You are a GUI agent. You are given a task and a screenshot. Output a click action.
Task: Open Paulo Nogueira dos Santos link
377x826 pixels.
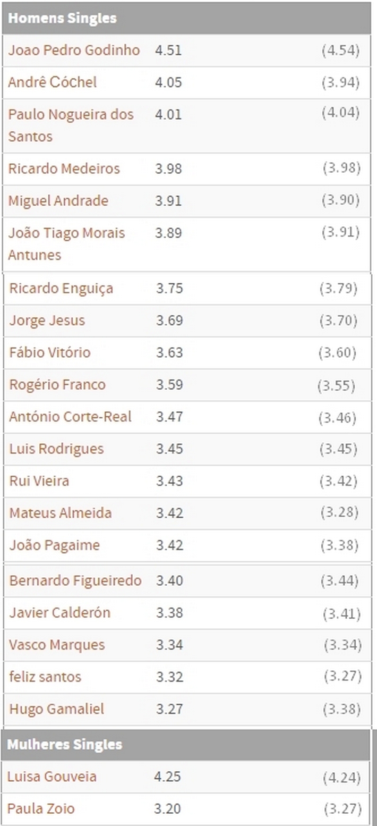click(x=71, y=115)
